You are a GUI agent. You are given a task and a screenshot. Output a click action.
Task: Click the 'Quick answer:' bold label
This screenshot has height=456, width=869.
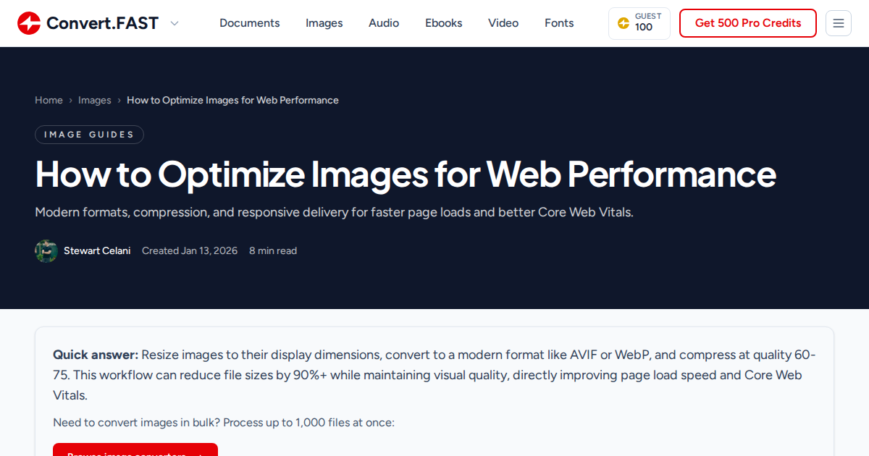click(x=96, y=355)
